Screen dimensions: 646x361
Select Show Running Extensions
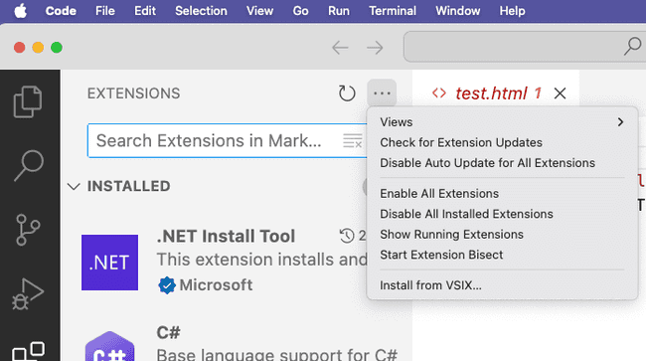click(x=451, y=234)
